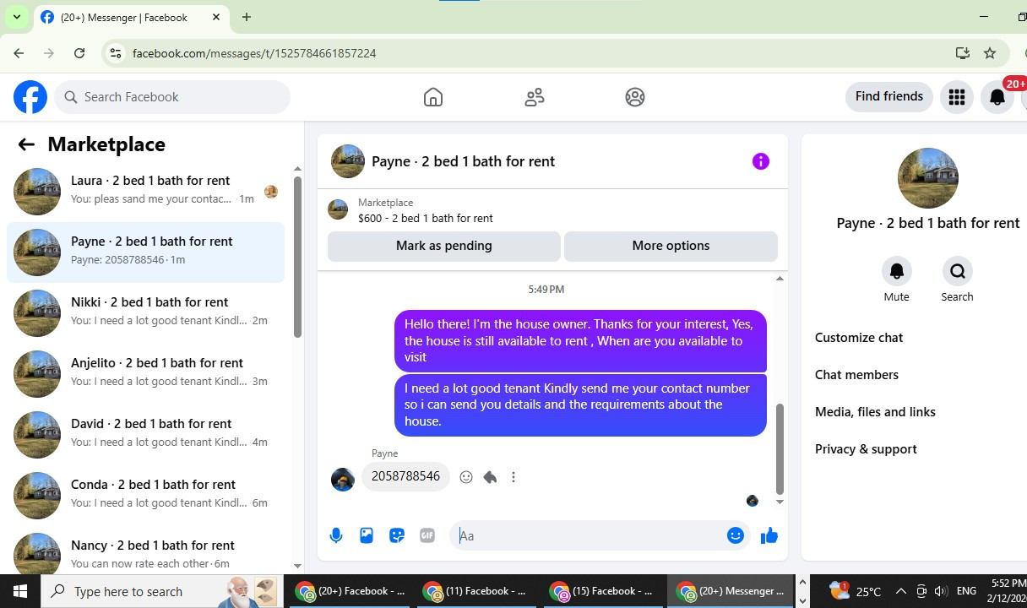
Task: Open the large listing photo in right panel
Action: click(927, 178)
